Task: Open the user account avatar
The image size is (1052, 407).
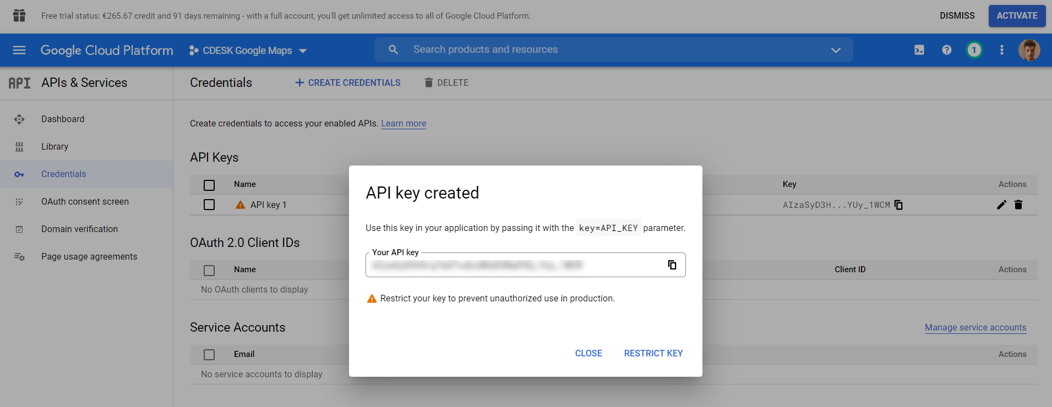Action: pyautogui.click(x=1029, y=50)
